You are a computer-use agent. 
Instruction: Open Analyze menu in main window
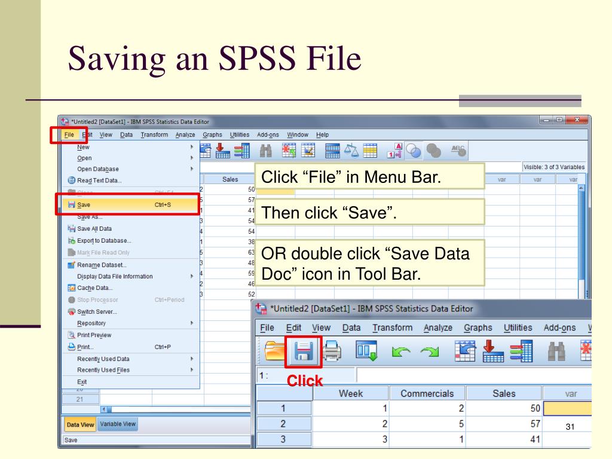185,134
